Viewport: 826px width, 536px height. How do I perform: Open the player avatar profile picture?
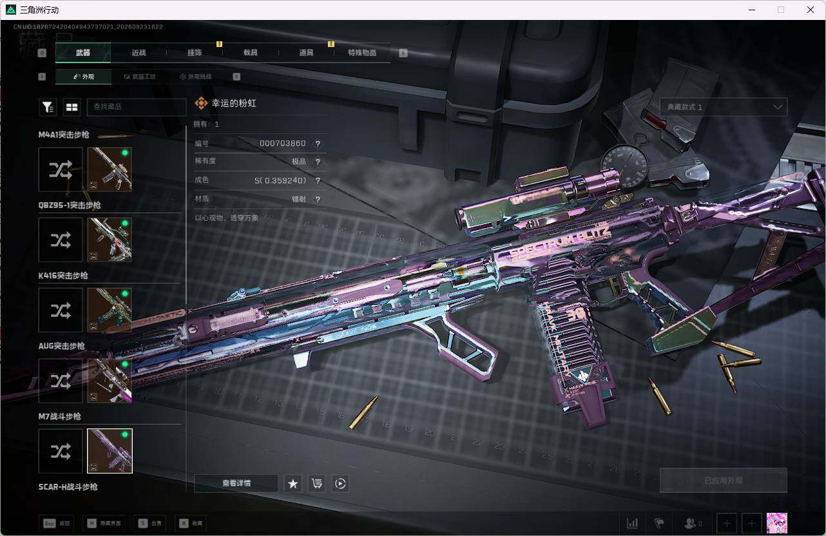click(777, 523)
